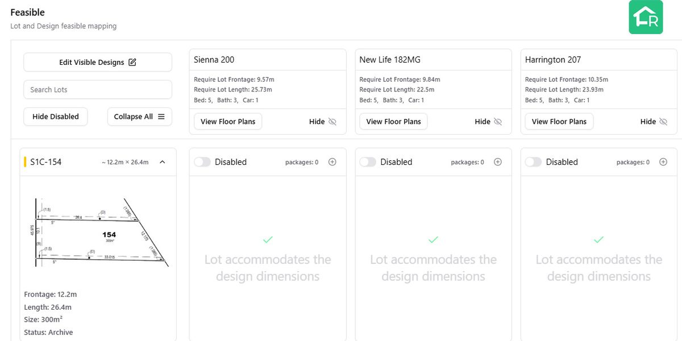Enable the Disabled toggle under New Life 182MG
The height and width of the screenshot is (341, 682).
pyautogui.click(x=368, y=161)
